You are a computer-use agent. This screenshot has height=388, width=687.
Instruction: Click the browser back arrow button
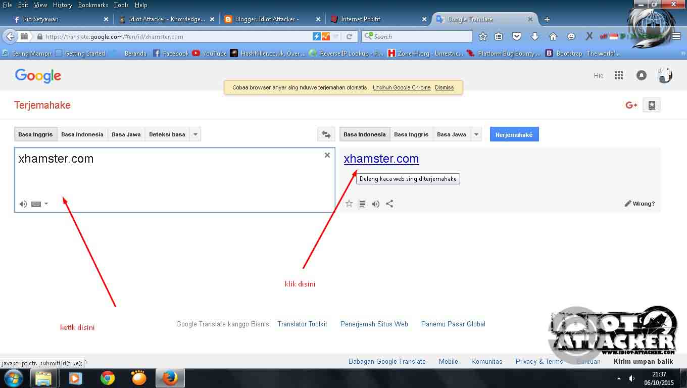[10, 36]
